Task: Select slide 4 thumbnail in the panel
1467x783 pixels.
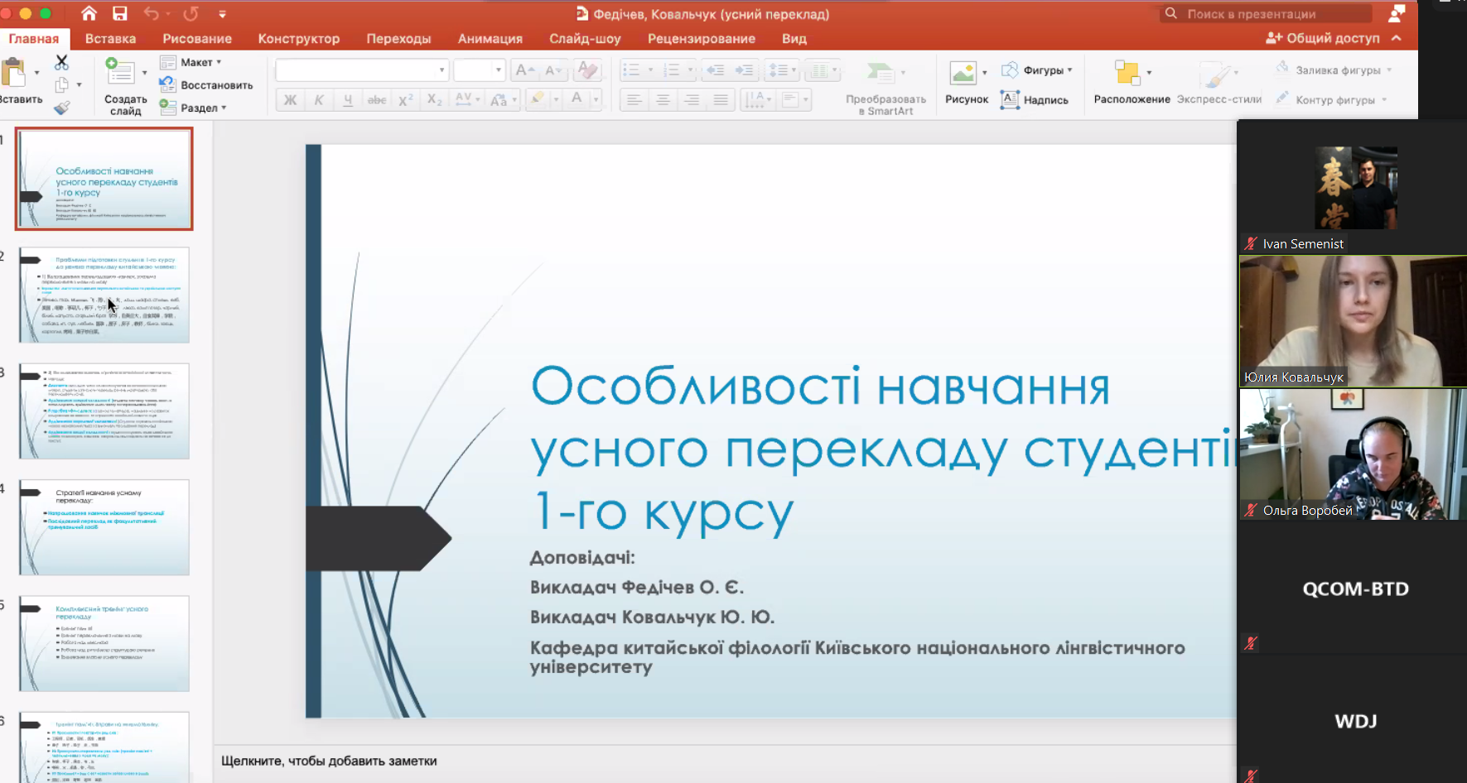Action: 104,527
